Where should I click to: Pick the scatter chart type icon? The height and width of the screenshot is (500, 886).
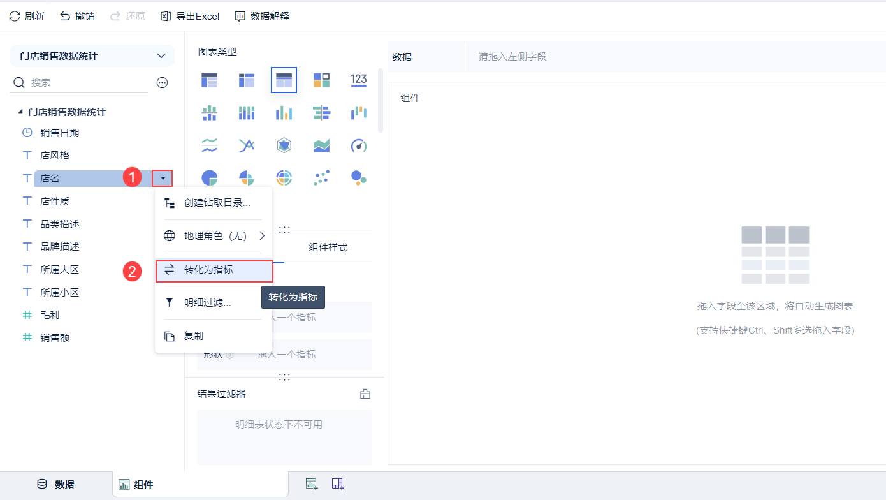click(321, 177)
